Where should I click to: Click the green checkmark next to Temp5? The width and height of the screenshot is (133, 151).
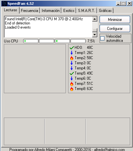[x=72, y=73]
